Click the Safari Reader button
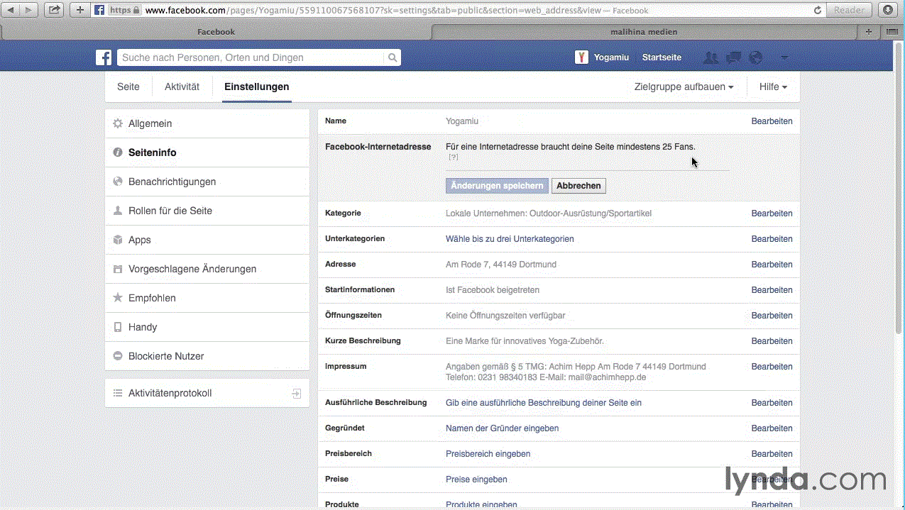 pyautogui.click(x=850, y=10)
